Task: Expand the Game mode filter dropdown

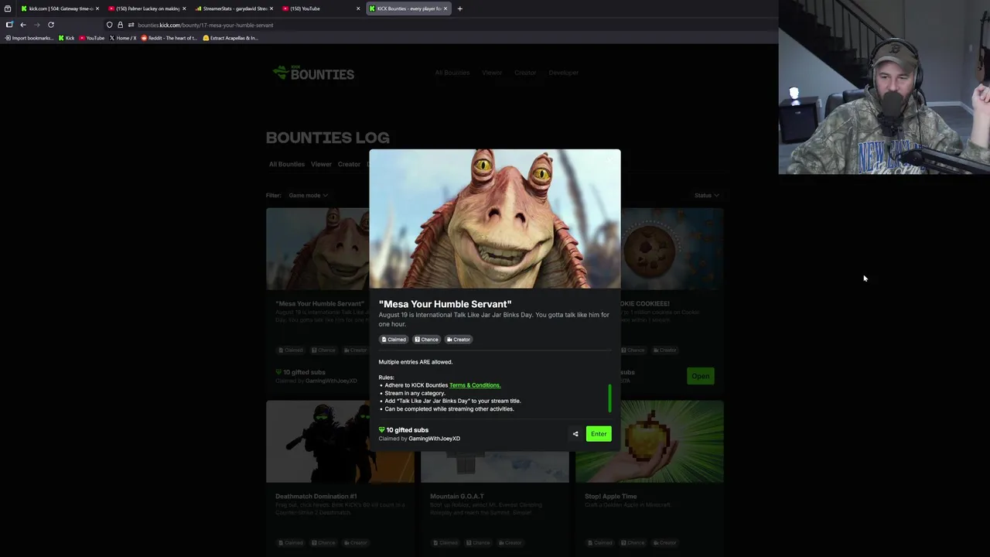Action: [x=308, y=196]
